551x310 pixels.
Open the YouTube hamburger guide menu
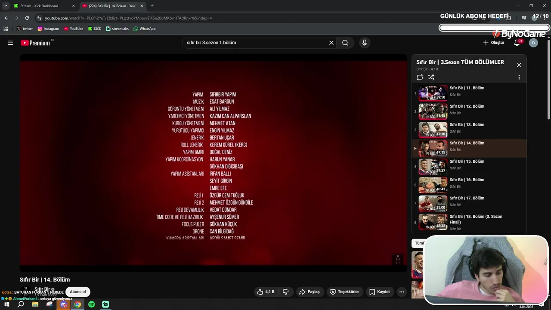tap(10, 43)
